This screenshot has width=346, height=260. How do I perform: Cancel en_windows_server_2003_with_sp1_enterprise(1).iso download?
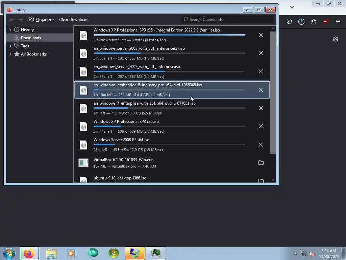261,53
